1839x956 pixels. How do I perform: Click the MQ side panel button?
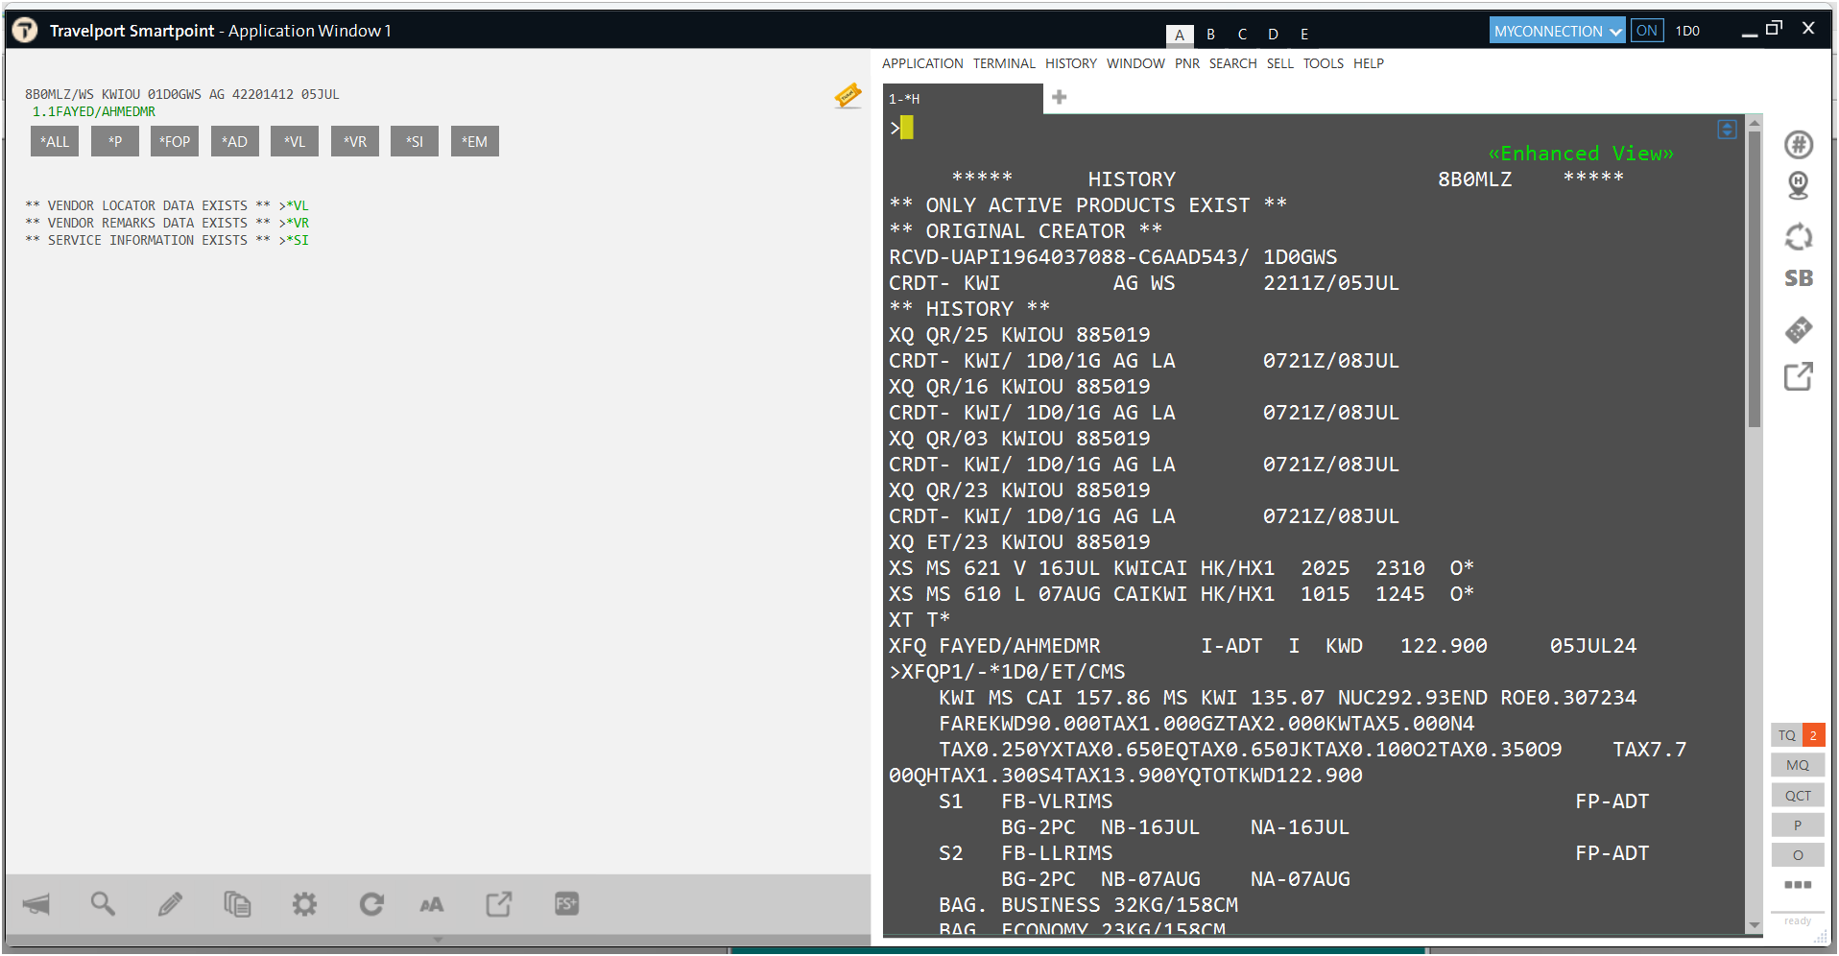[x=1798, y=765]
